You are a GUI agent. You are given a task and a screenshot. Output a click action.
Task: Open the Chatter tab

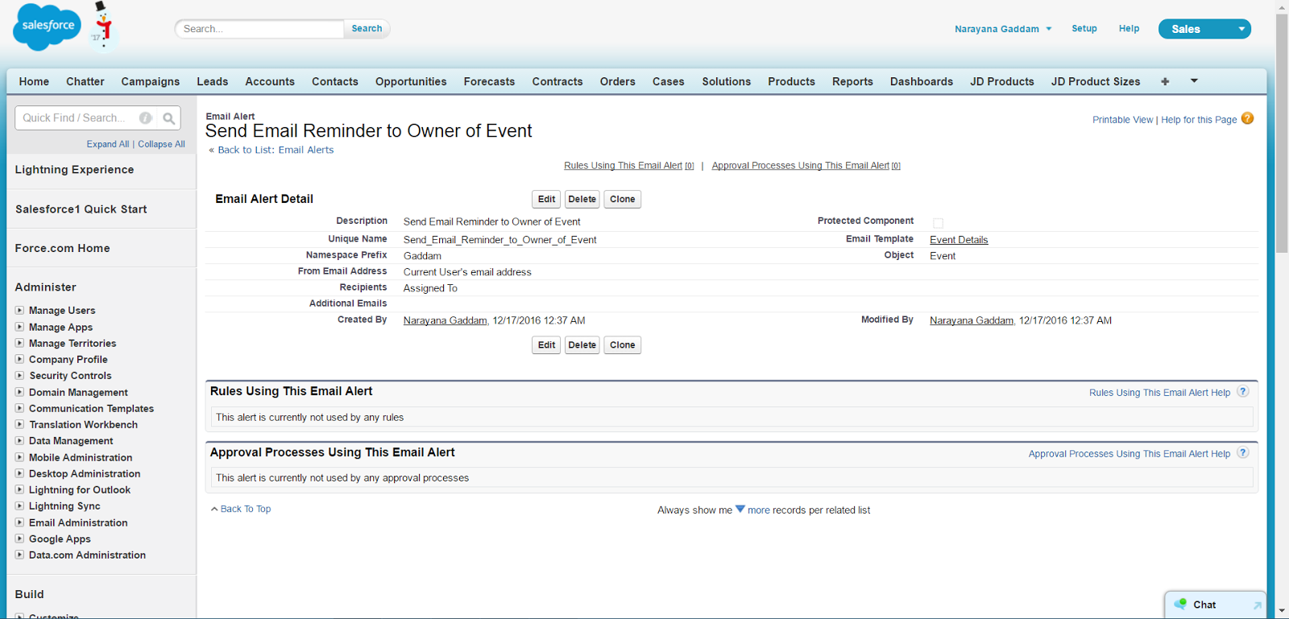85,81
